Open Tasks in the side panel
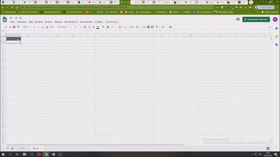The width and height of the screenshot is (280, 157). 276,44
